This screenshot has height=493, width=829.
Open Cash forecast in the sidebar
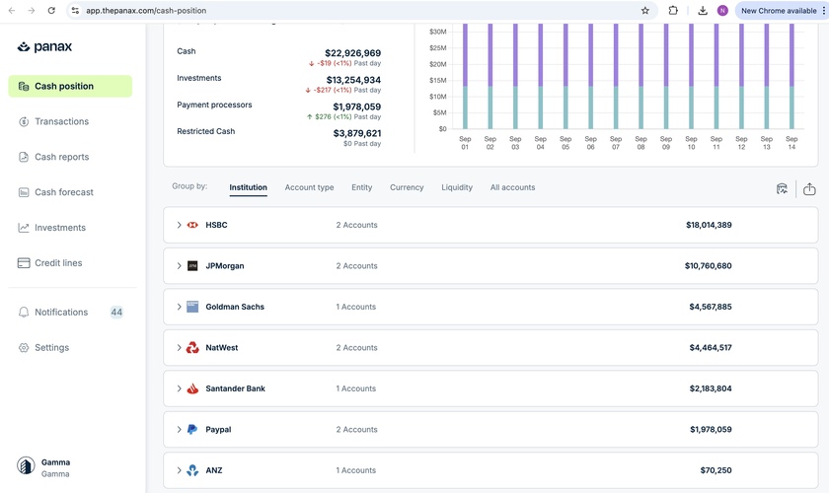[x=63, y=192]
